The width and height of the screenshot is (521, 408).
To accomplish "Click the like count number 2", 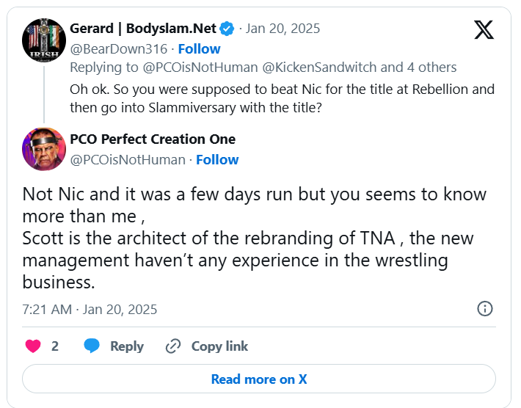I will pyautogui.click(x=55, y=346).
